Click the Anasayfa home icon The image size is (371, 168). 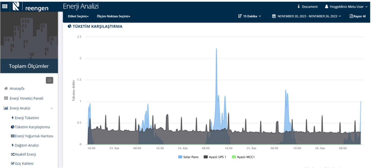(6, 89)
